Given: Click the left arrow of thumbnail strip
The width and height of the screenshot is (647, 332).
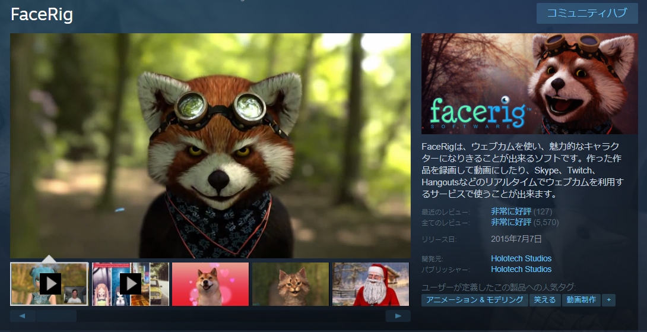Looking at the screenshot, I should coord(23,316).
